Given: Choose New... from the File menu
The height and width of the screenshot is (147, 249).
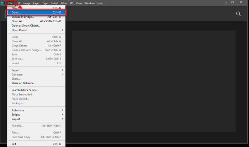Looking at the screenshot, I should coord(36,8).
